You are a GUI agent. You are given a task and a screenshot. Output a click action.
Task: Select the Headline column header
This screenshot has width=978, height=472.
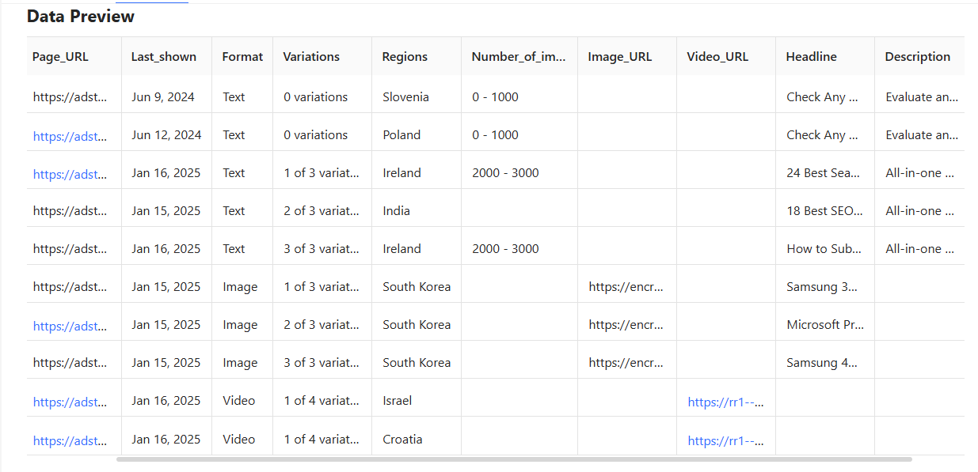[811, 56]
